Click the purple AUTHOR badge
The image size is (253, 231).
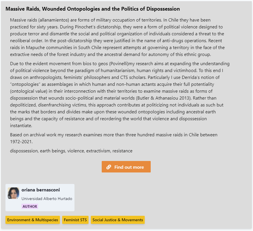coord(30,206)
